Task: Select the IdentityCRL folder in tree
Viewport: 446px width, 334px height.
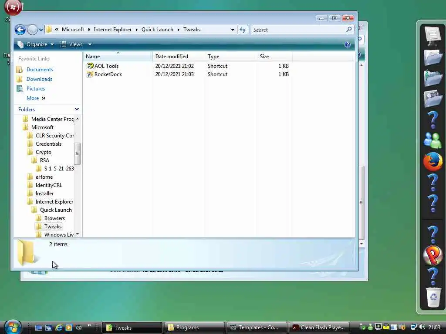Action: [49, 185]
